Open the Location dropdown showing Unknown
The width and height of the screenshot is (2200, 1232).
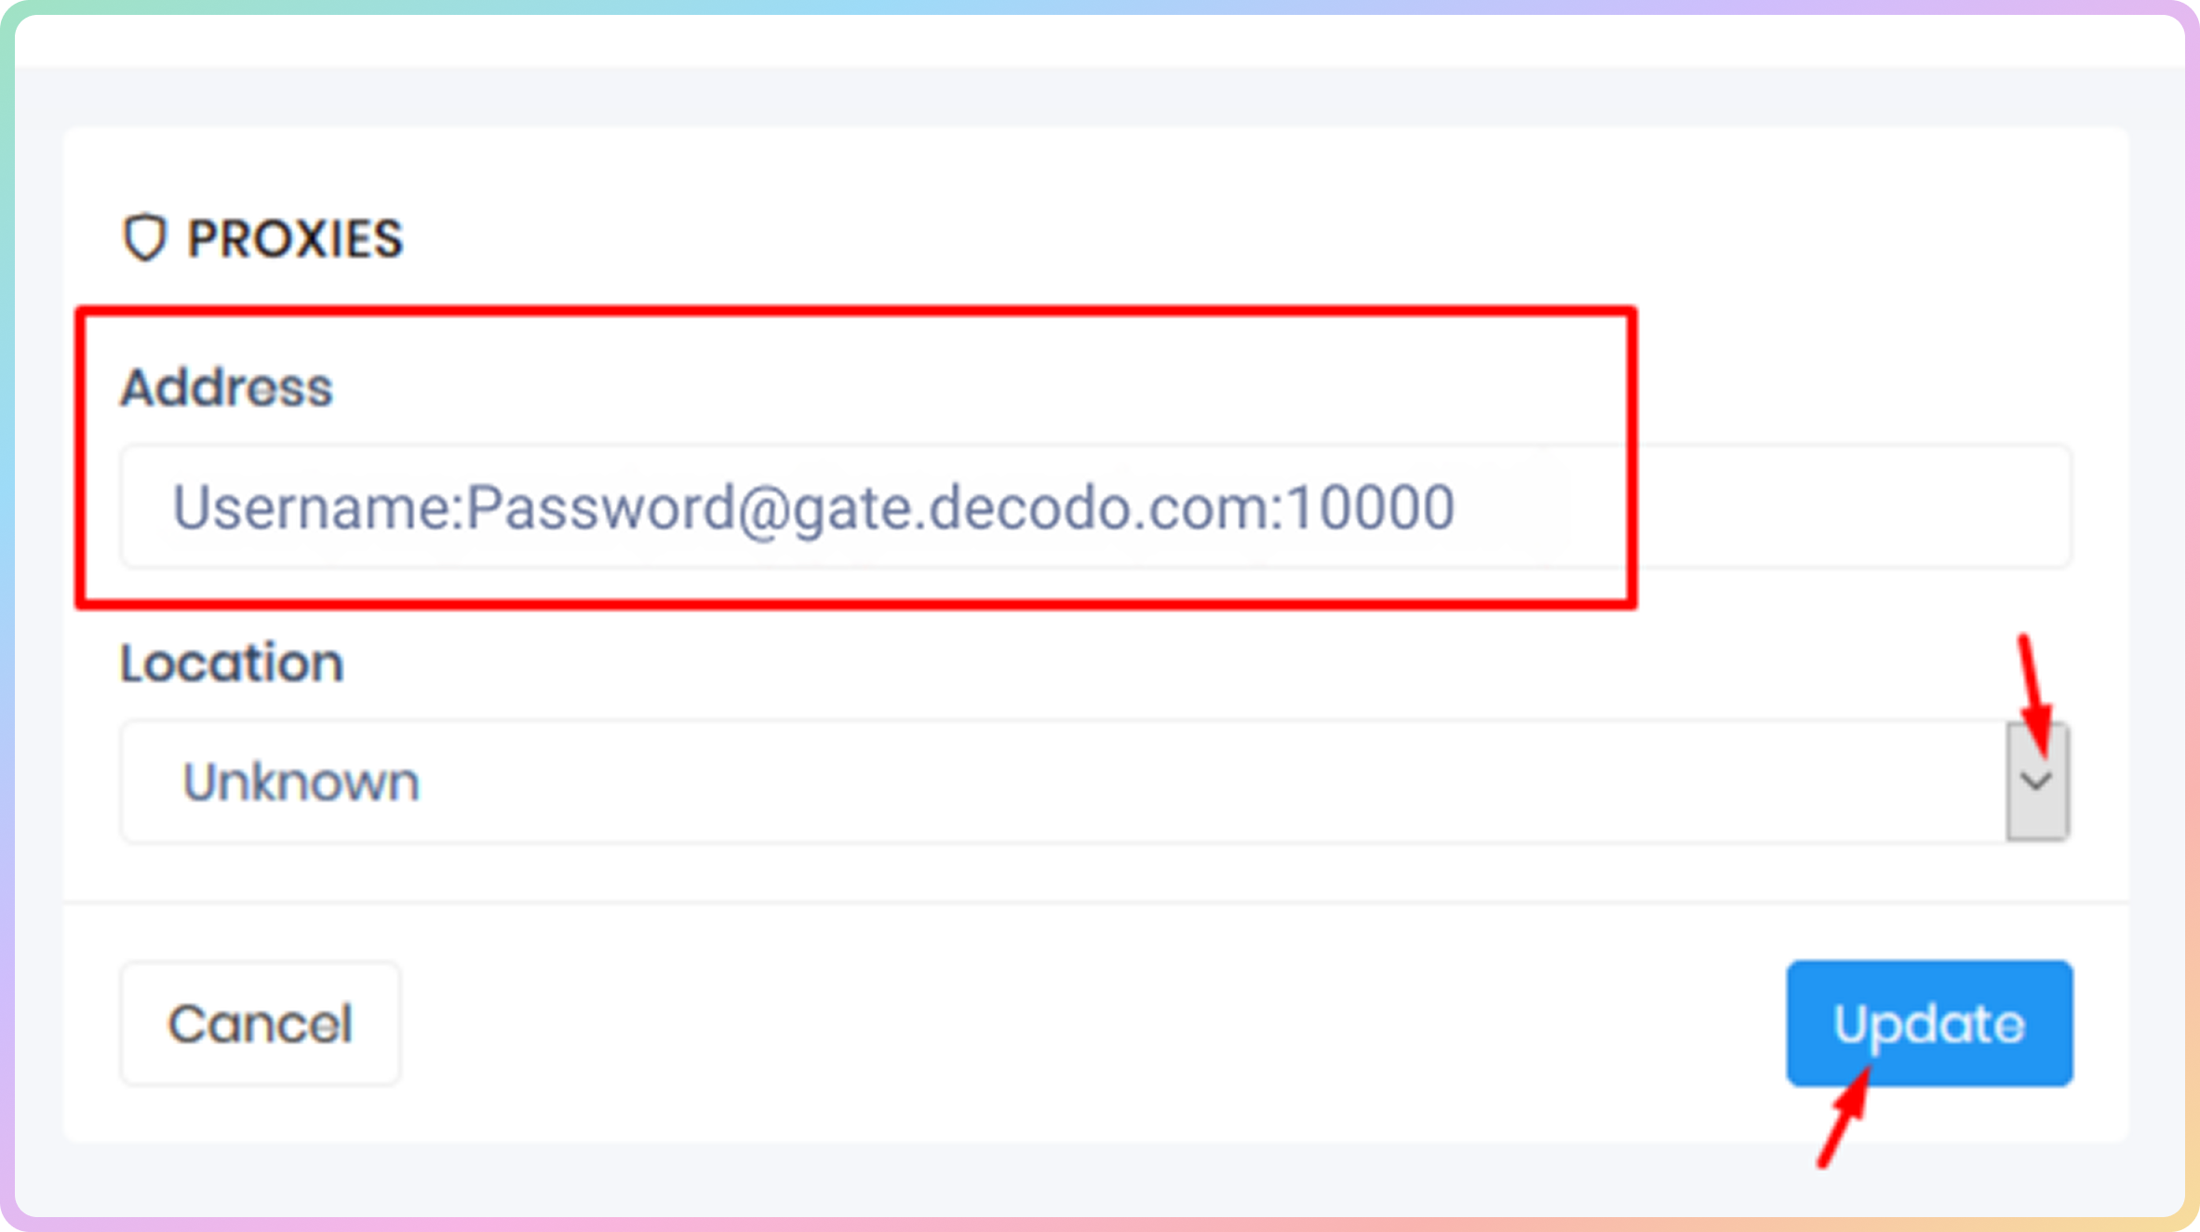1095,782
